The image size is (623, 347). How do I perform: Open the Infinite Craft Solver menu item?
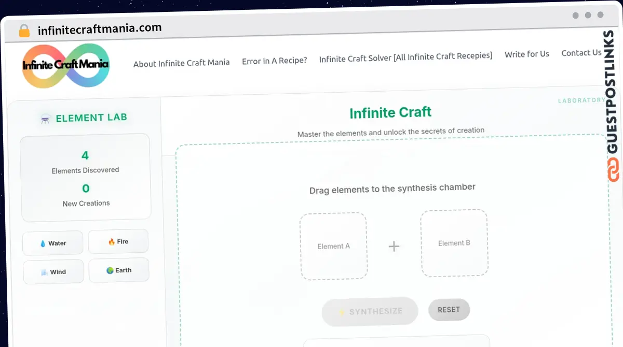(405, 57)
